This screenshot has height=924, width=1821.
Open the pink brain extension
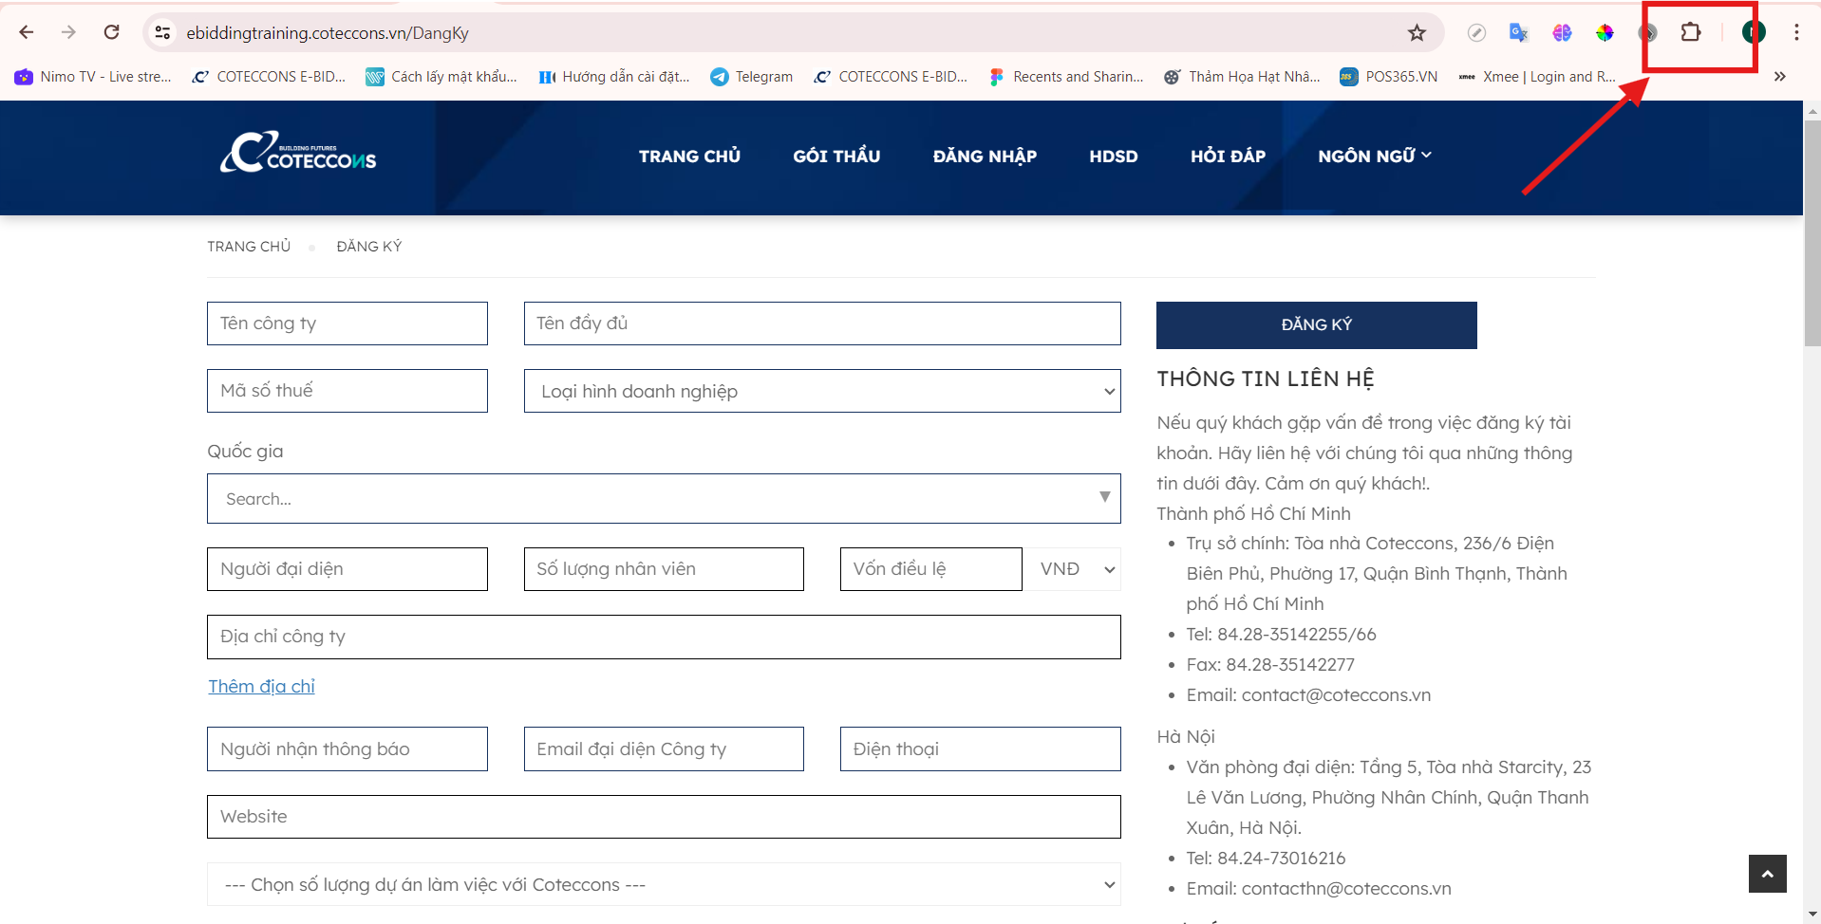click(x=1562, y=33)
